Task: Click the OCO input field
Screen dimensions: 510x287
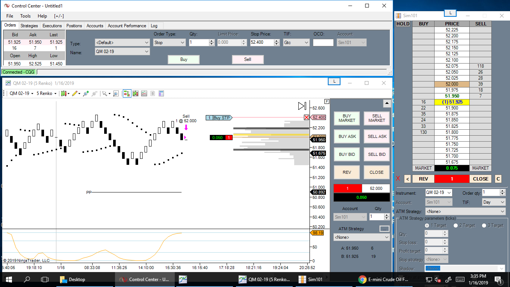Action: pyautogui.click(x=323, y=42)
